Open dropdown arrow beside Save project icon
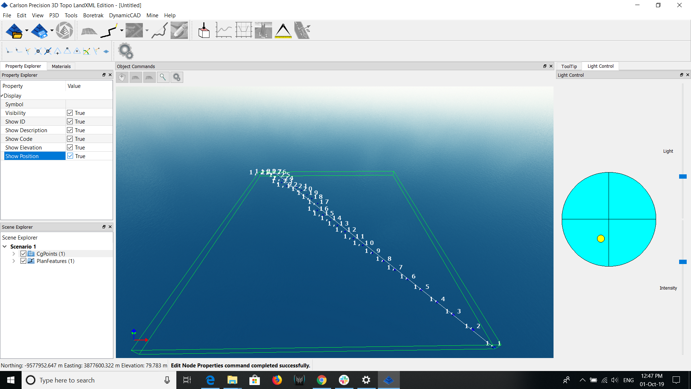The image size is (691, 389). pos(52,31)
